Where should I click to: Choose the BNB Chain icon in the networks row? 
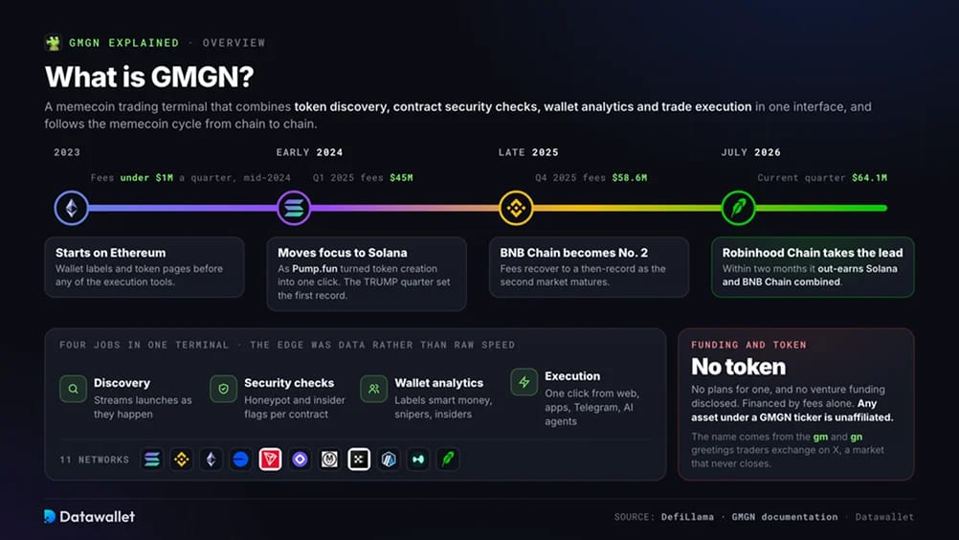[182, 460]
